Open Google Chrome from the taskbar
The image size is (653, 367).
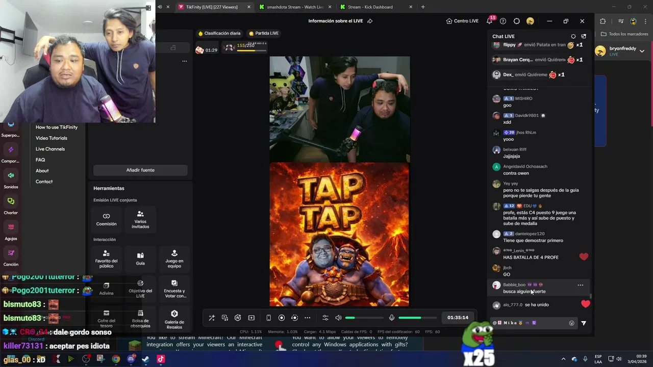click(116, 359)
